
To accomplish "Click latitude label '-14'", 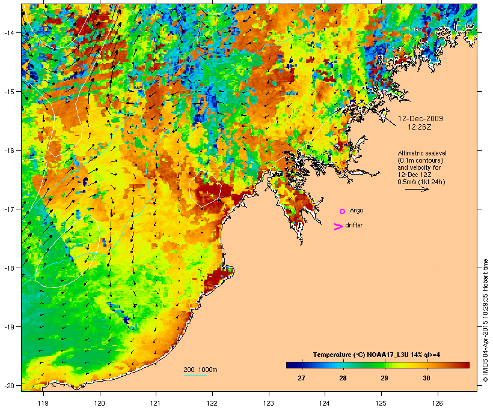I will 8,32.
